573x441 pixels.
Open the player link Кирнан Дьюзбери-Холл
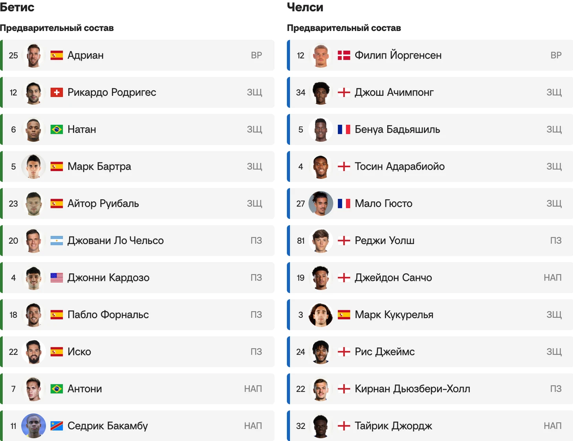pos(412,389)
